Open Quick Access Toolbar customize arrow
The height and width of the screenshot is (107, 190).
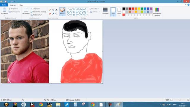point(15,1)
